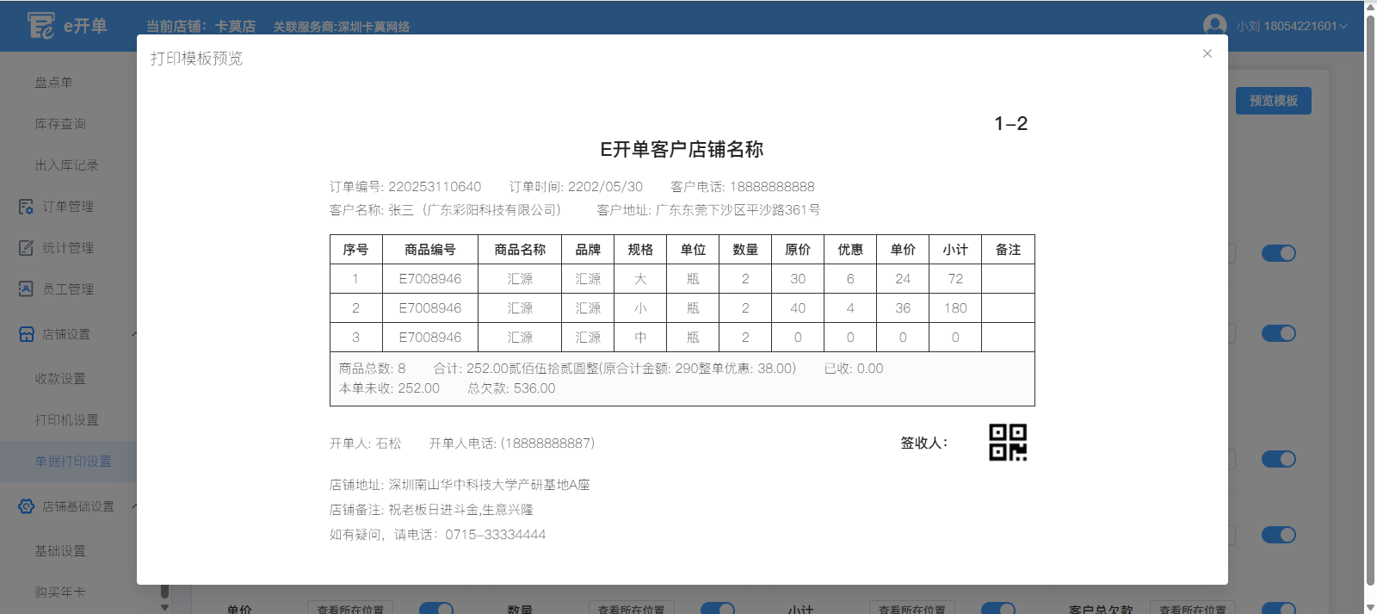
Task: Toggle the 小计 switch
Action: pos(997,609)
